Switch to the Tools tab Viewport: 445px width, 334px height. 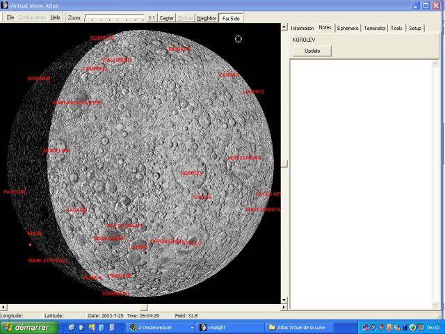[396, 28]
